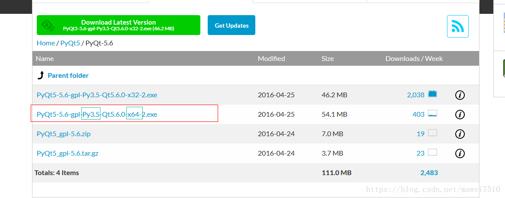Open PyQt5 breadcrumb link
The image size is (505, 198).
[x=70, y=43]
